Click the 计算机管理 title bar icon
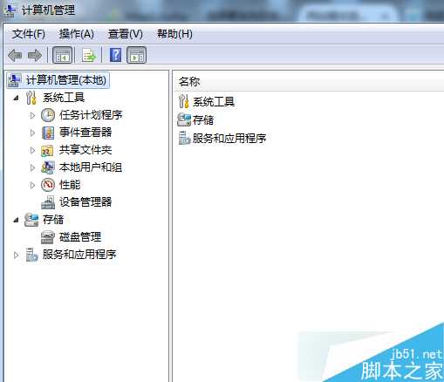The image size is (444, 382). click(x=10, y=10)
